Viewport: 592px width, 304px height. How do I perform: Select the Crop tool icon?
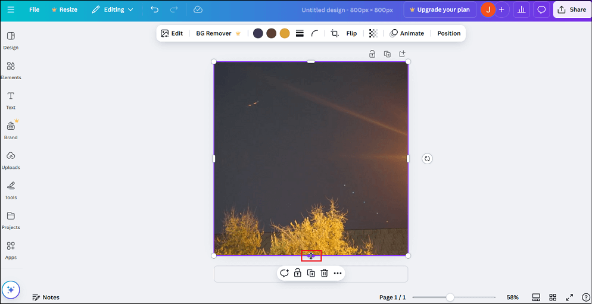click(335, 33)
